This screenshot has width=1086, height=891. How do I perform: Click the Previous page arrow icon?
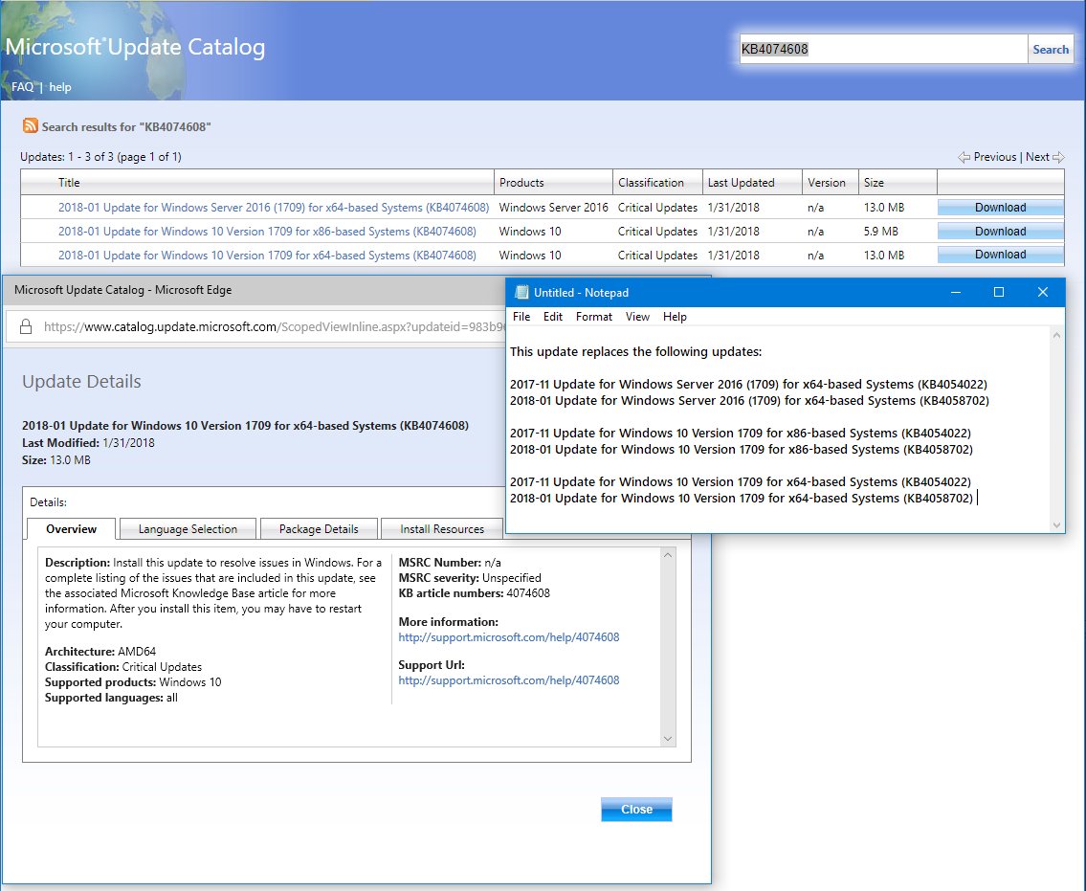click(x=964, y=157)
